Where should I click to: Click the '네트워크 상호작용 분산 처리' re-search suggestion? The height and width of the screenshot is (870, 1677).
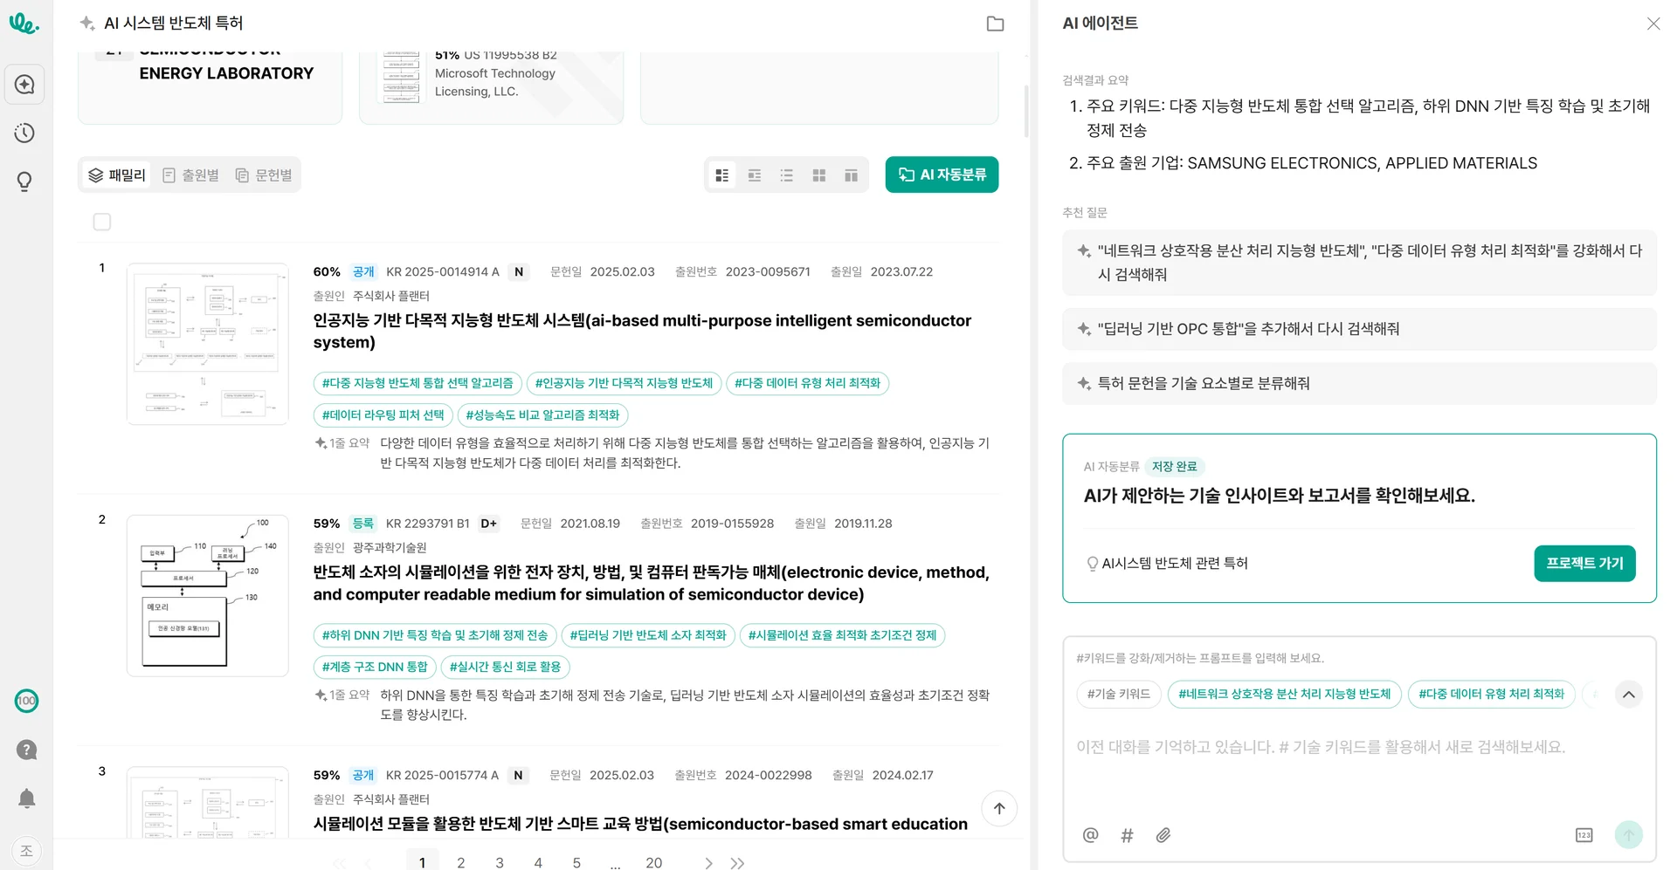1359,263
